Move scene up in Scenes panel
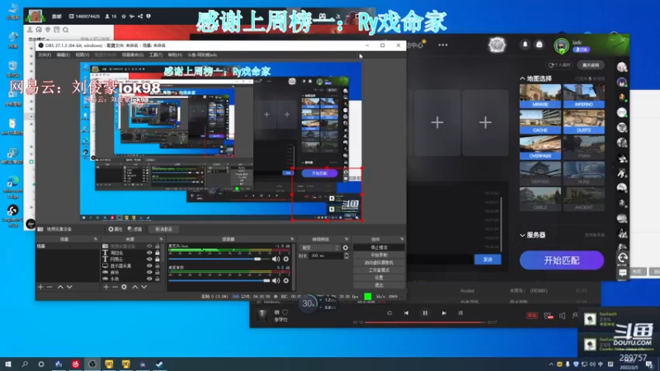 click(x=60, y=287)
